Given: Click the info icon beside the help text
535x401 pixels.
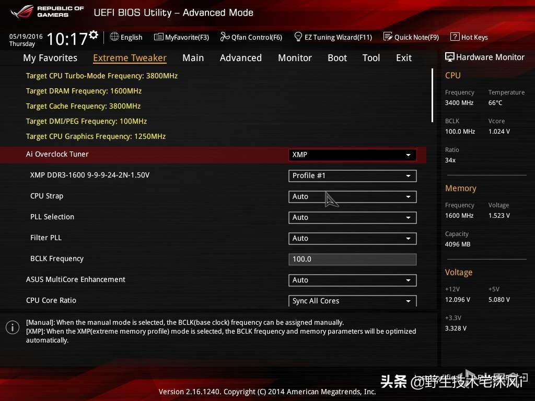Looking at the screenshot, I should 13,327.
